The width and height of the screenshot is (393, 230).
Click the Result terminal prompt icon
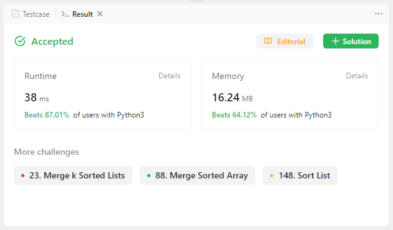pyautogui.click(x=65, y=14)
